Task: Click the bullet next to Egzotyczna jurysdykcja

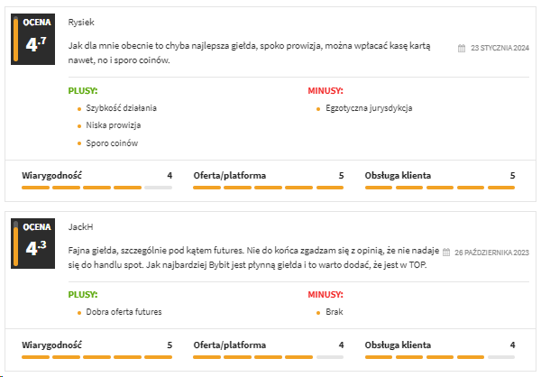Action: click(318, 108)
